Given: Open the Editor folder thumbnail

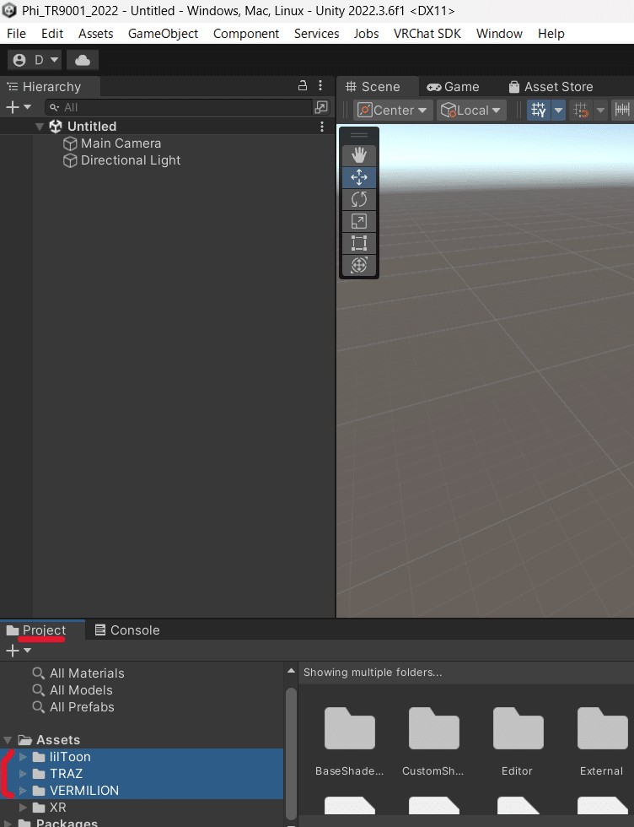Looking at the screenshot, I should coord(518,728).
